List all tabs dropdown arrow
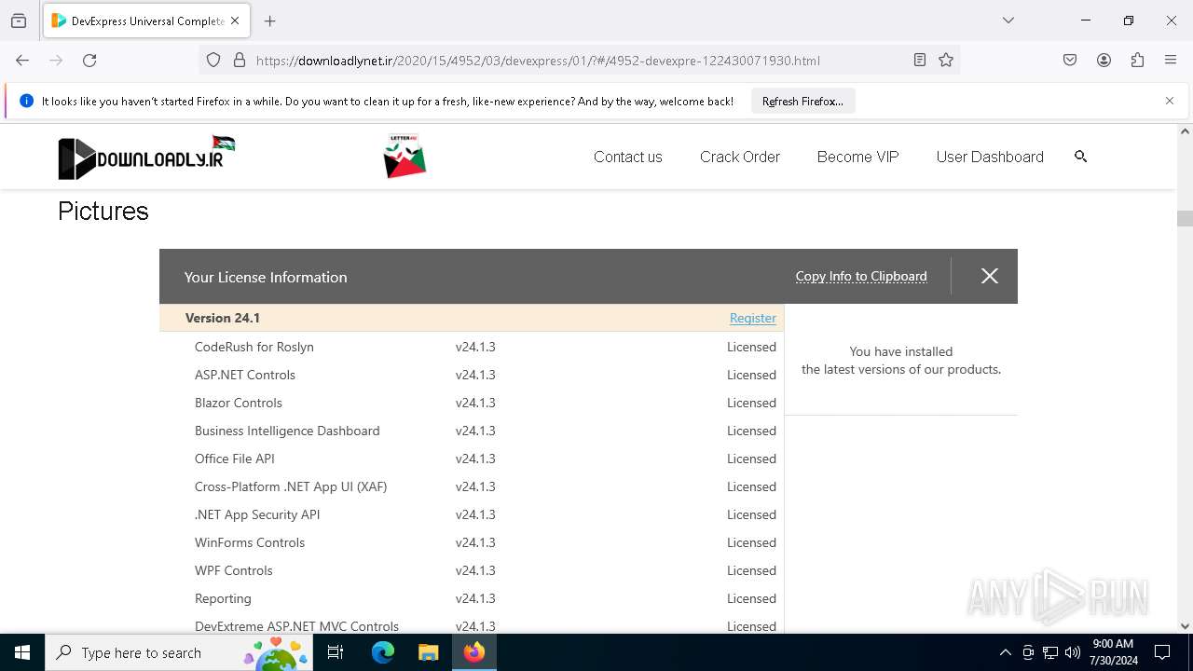Viewport: 1193px width, 671px height. click(x=1008, y=21)
